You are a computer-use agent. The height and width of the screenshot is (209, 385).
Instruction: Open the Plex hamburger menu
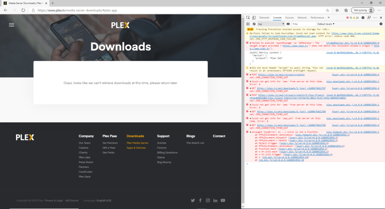pos(12,25)
